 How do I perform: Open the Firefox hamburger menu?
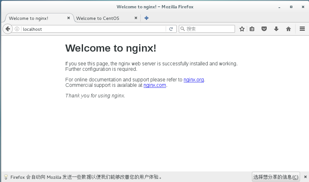302,29
